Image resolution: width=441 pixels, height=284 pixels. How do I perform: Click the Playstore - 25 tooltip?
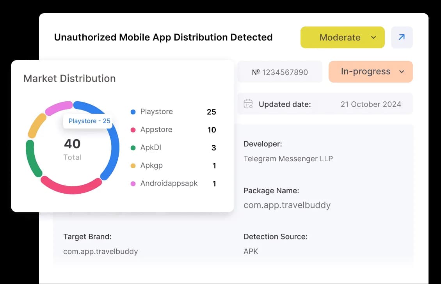(89, 121)
